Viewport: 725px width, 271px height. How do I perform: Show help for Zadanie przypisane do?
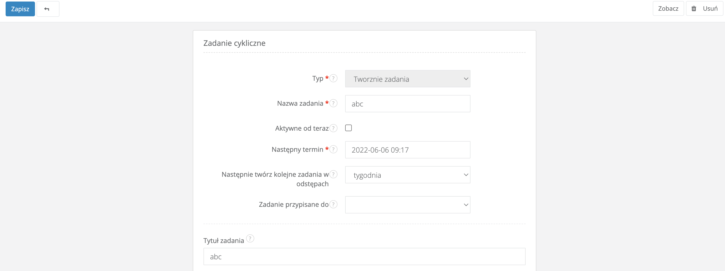[333, 204]
